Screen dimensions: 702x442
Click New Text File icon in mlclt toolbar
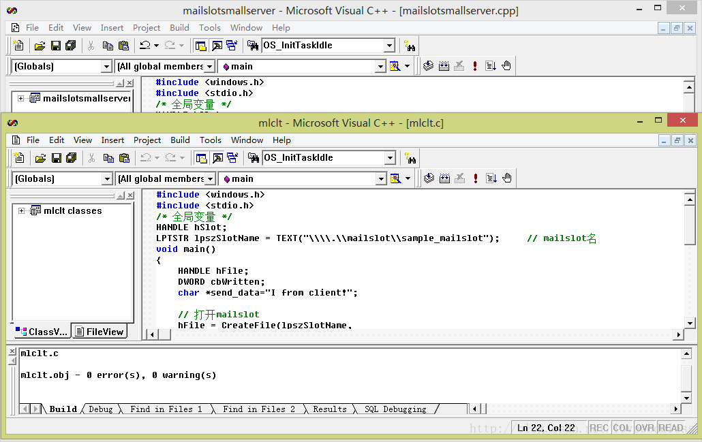pos(19,157)
